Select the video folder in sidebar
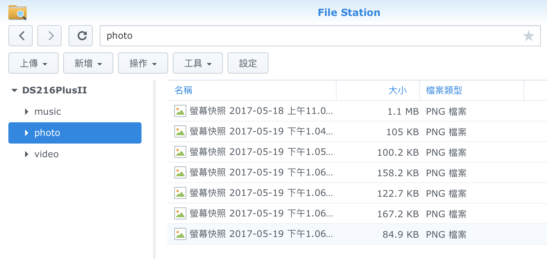The image size is (547, 259). coord(46,154)
